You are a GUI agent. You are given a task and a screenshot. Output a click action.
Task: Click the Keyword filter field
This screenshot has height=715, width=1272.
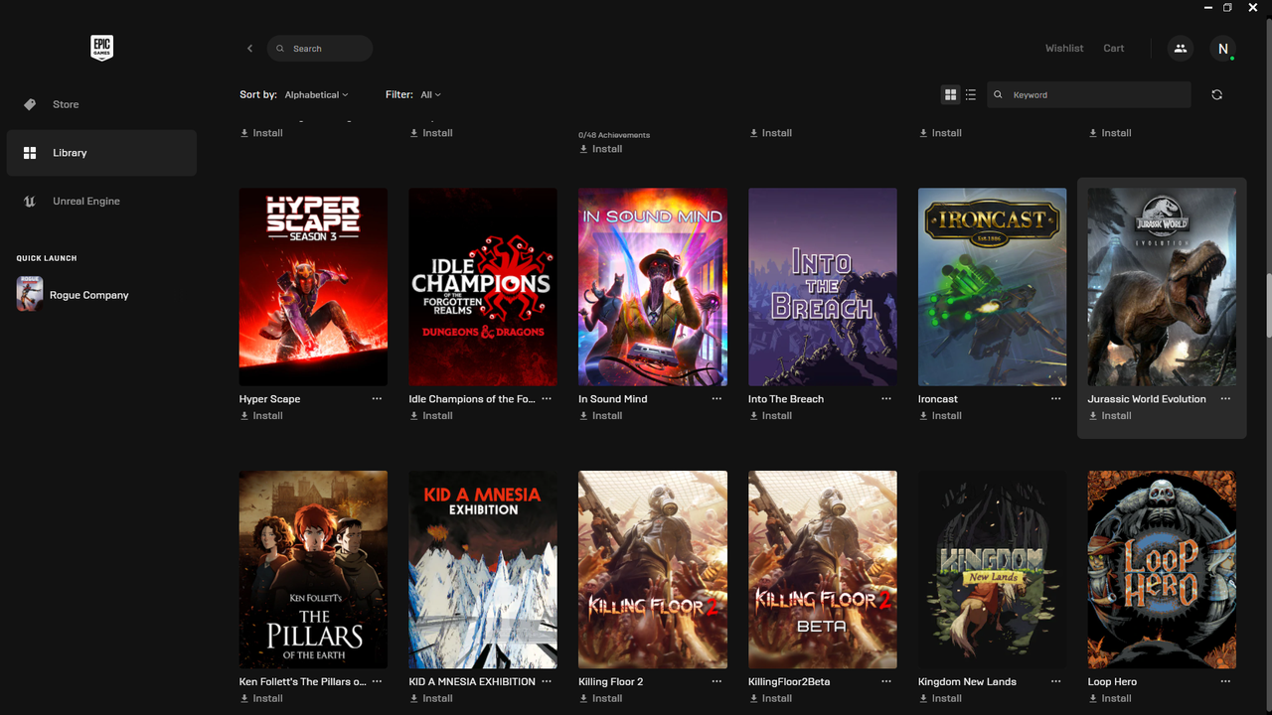pyautogui.click(x=1089, y=94)
